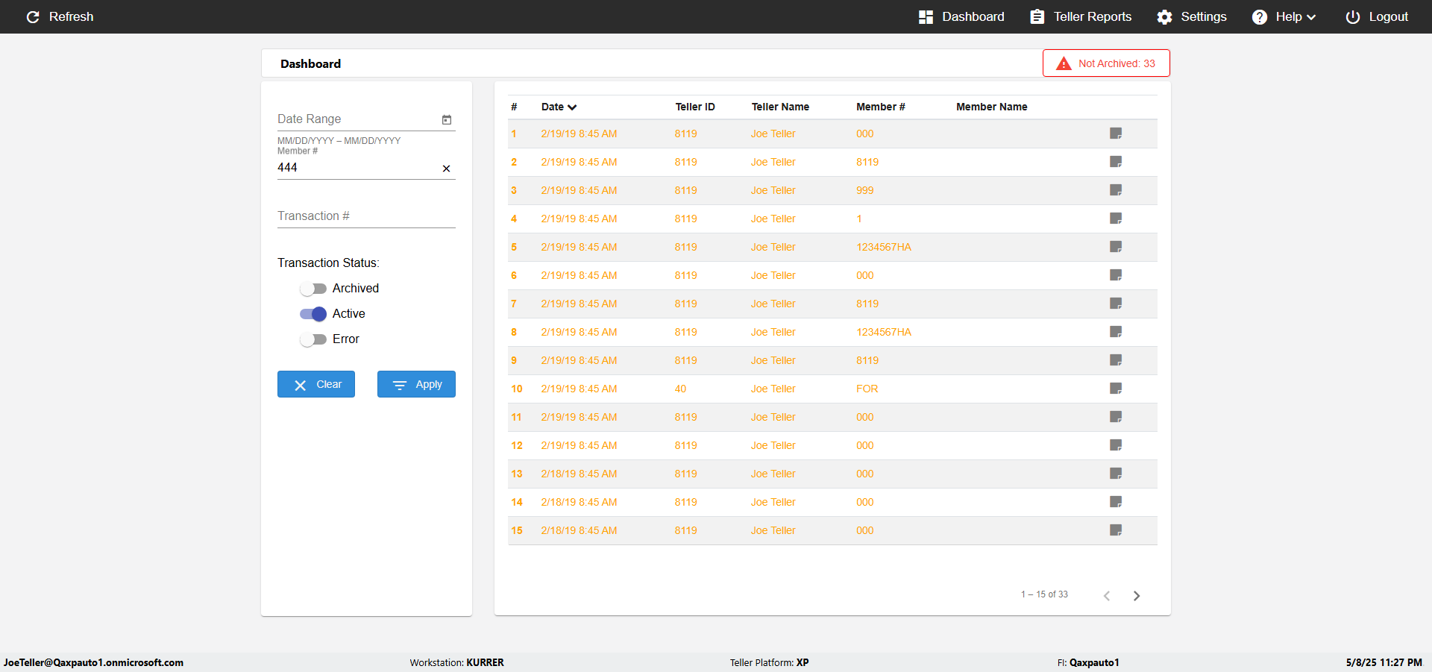Click the Not Archived: 33 alert
1432x672 pixels.
point(1106,63)
